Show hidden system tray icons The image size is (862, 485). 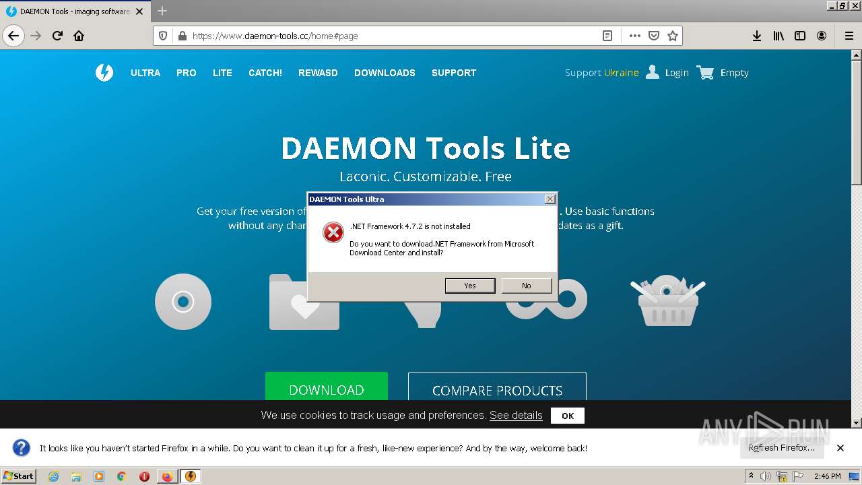751,476
